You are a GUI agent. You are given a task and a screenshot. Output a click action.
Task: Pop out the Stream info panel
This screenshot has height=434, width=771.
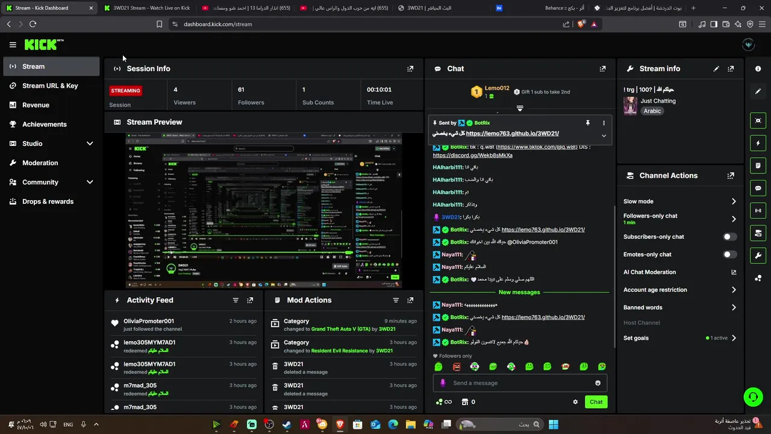pyautogui.click(x=731, y=69)
